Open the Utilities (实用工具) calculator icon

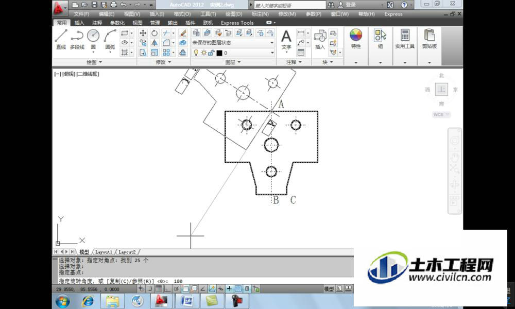405,39
